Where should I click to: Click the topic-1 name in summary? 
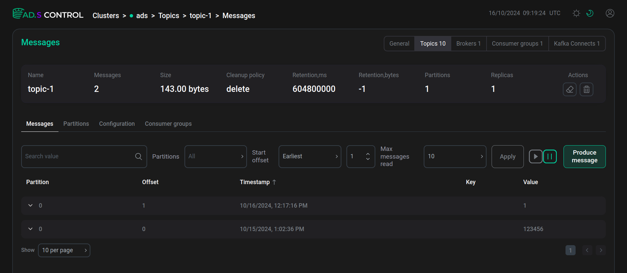click(41, 89)
